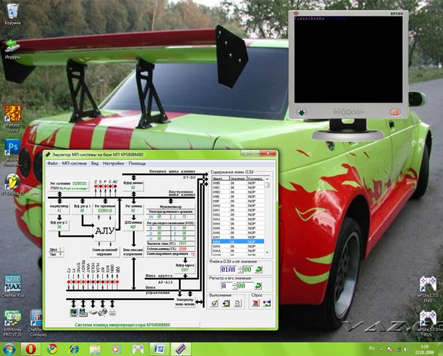Screen dimensions: 443x356
Task: Apply the register value with green arrow
Action: [x=258, y=286]
